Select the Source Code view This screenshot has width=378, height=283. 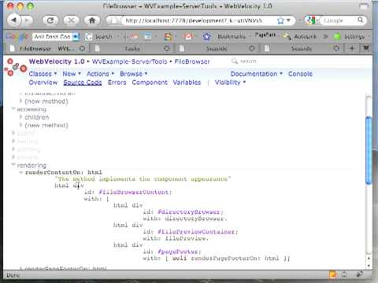pyautogui.click(x=83, y=83)
